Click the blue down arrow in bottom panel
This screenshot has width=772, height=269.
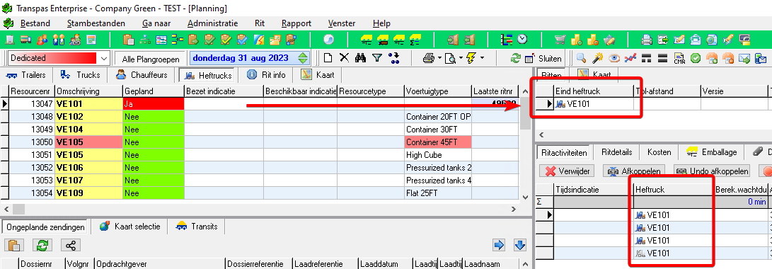click(x=519, y=245)
